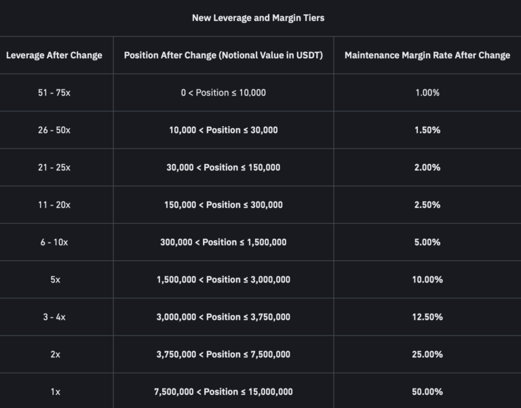Click the "Maintenance Margin Rate After Change" header
Viewport: 521px width, 408px height.
[x=427, y=55]
